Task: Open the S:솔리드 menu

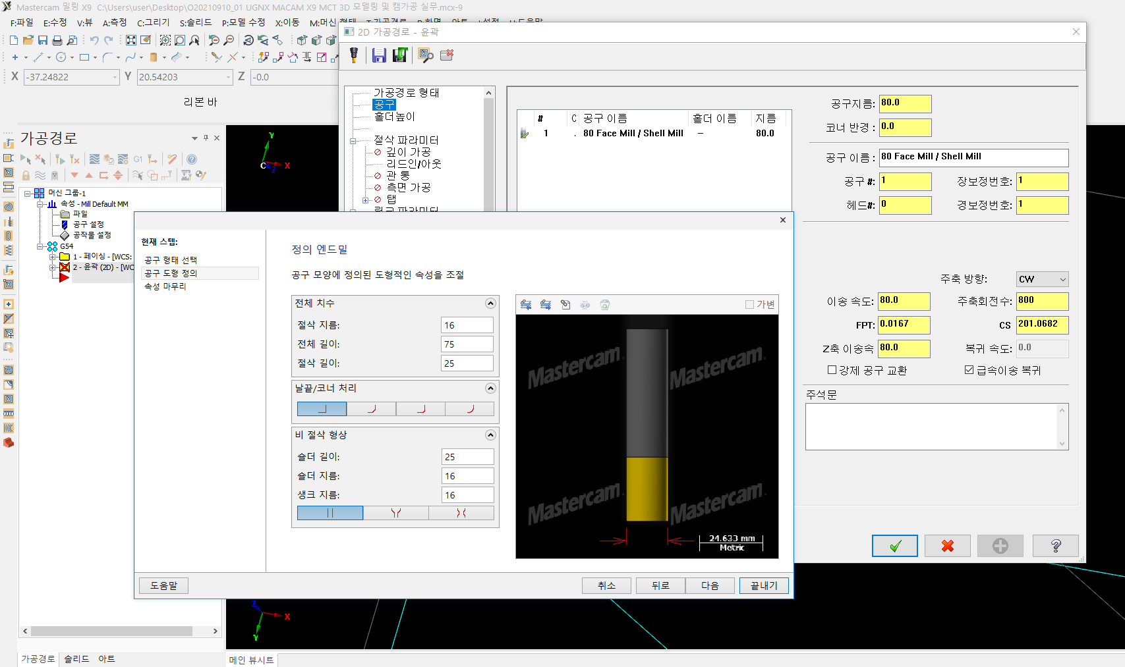Action: pyautogui.click(x=196, y=22)
